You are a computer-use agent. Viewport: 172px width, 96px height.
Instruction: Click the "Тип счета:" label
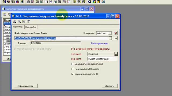pyautogui.click(x=76, y=54)
